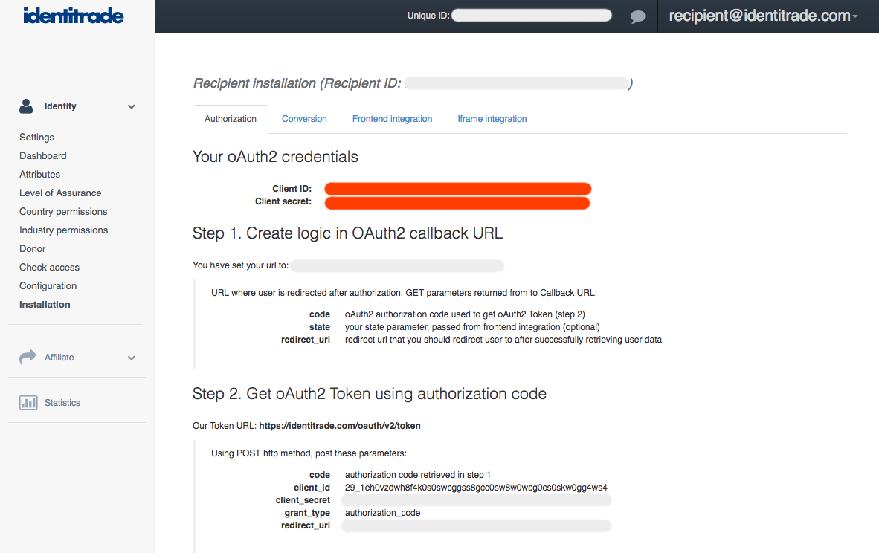Click the Affiliate share arrow icon
879x553 pixels.
point(28,357)
